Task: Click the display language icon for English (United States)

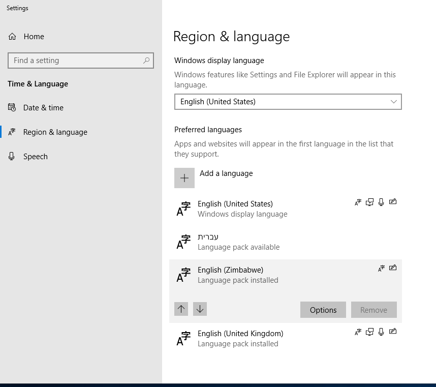Action: (x=369, y=202)
